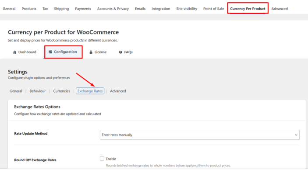The height and width of the screenshot is (170, 308).
Task: Click the License padlock icon
Action: 91,52
